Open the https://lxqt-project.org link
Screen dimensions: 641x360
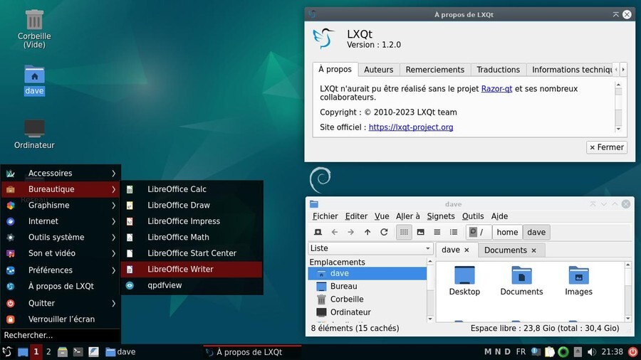411,127
